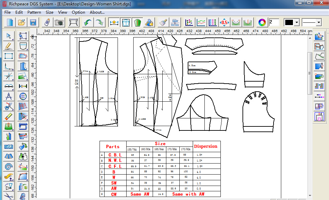Viewport: 329px width, 200px height.
Task: Select the black color swatch
Action: [x=289, y=22]
